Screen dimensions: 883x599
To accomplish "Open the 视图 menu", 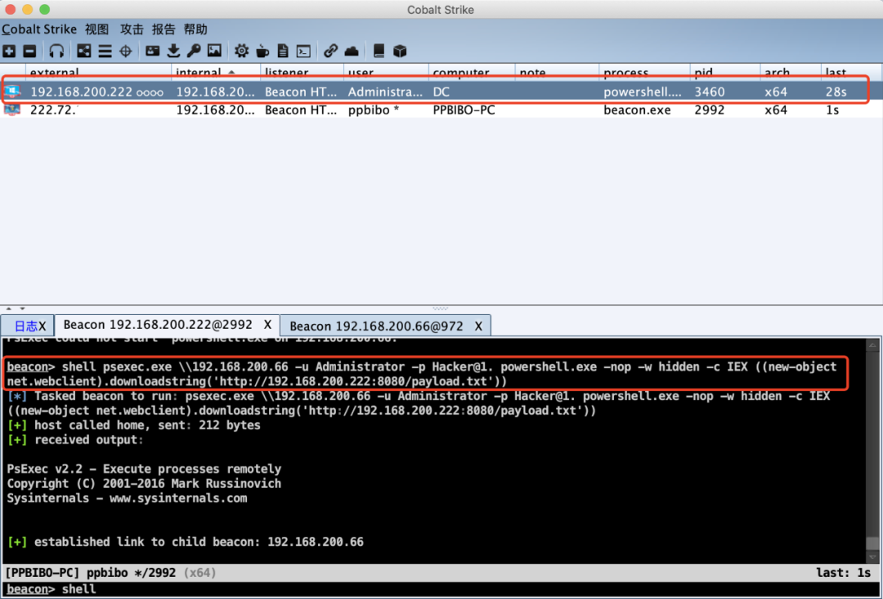I will 96,29.
